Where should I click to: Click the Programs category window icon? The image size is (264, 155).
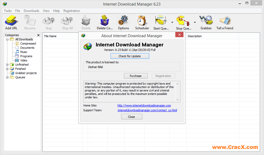pyautogui.click(x=17, y=56)
